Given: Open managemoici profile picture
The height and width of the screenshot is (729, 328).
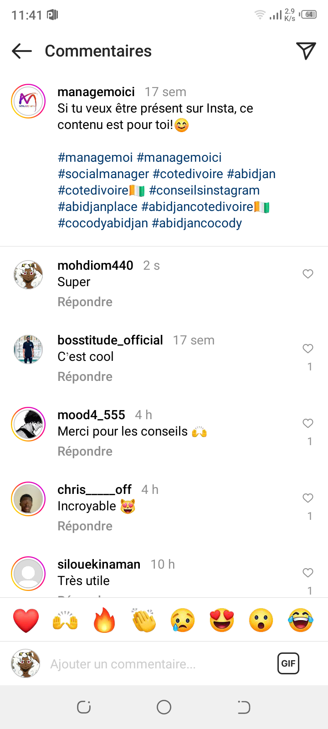Looking at the screenshot, I should click(x=28, y=101).
